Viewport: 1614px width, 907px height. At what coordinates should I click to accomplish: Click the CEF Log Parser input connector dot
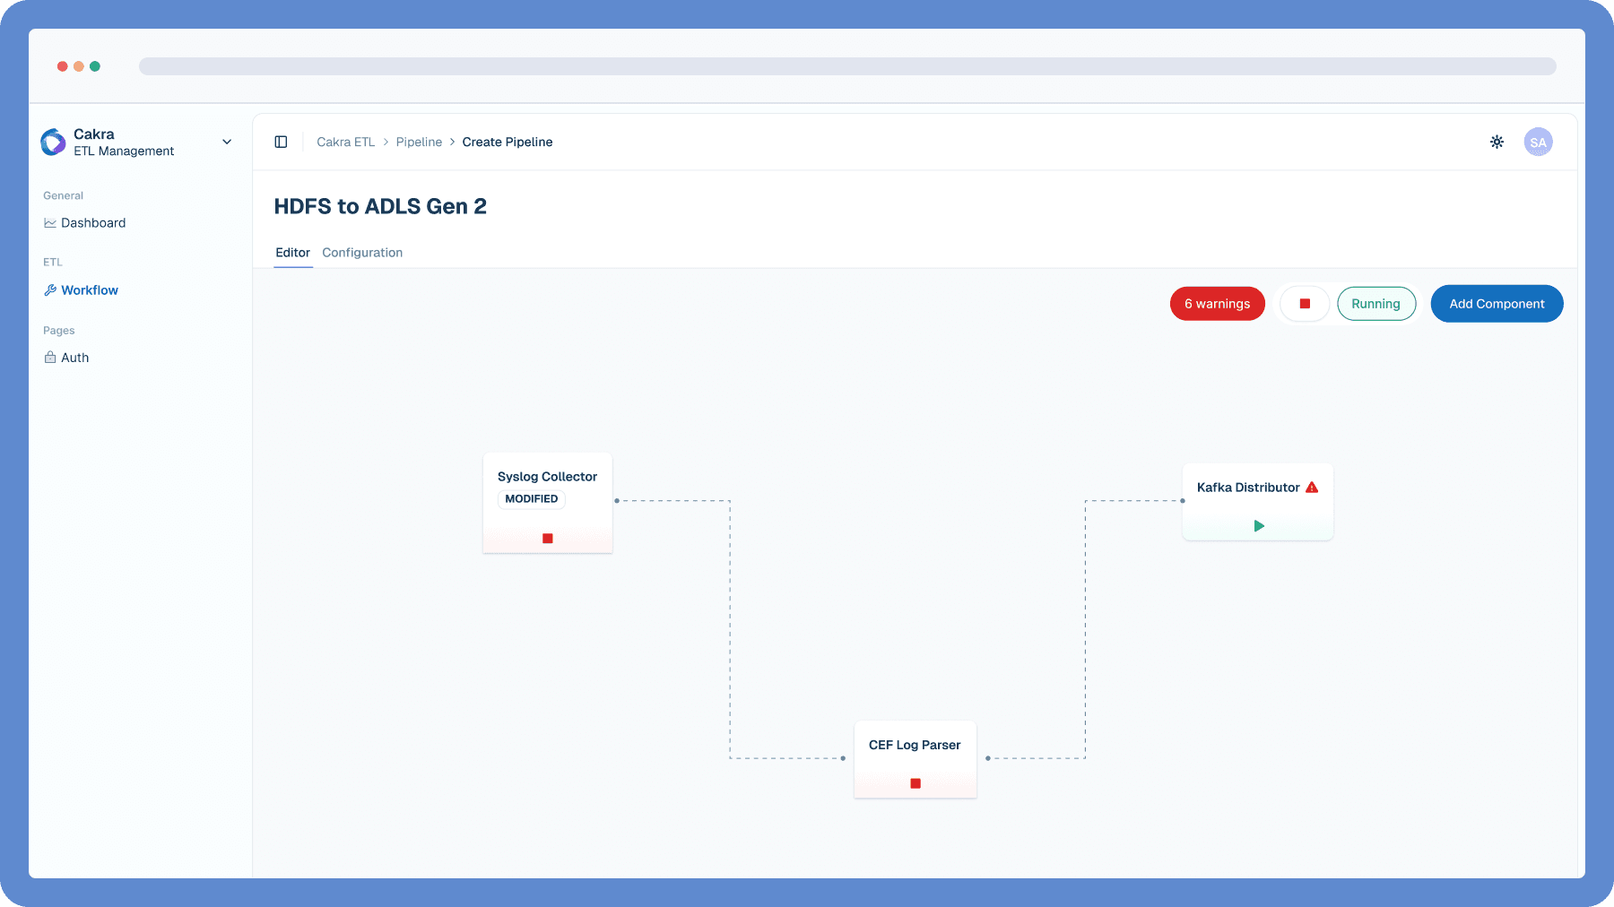tap(843, 758)
